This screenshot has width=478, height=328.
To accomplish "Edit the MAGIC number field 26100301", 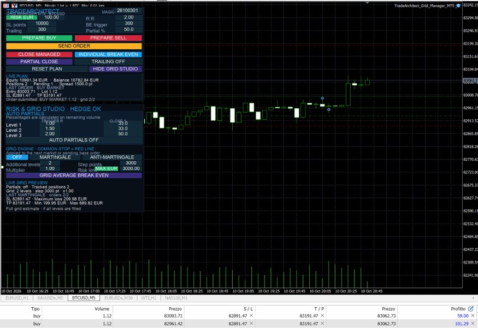I will (128, 10).
